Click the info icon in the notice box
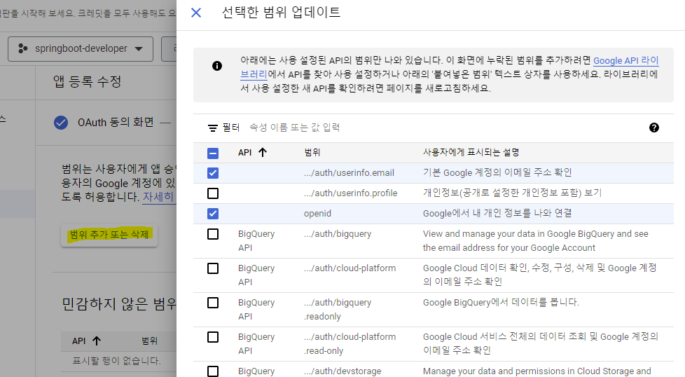This screenshot has height=377, width=685. click(x=217, y=66)
